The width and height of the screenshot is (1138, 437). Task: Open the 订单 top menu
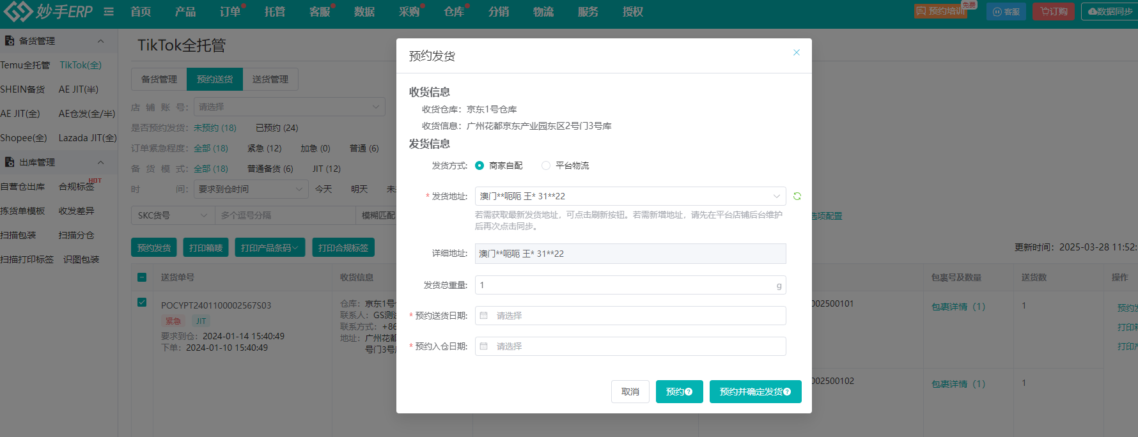pyautogui.click(x=230, y=12)
